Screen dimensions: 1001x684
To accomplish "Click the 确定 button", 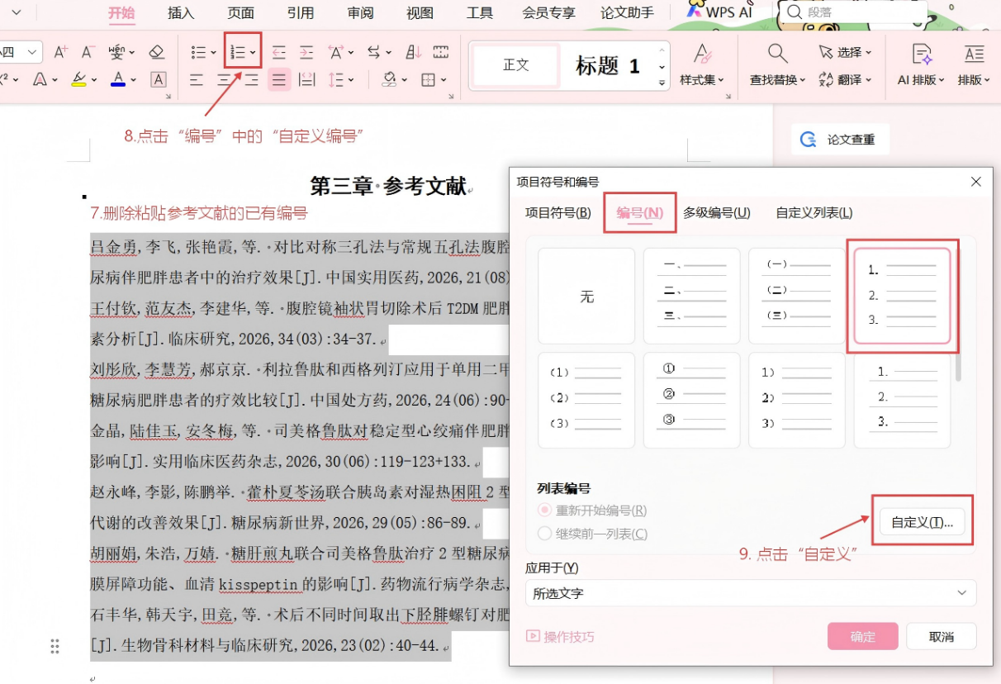I will pyautogui.click(x=863, y=636).
